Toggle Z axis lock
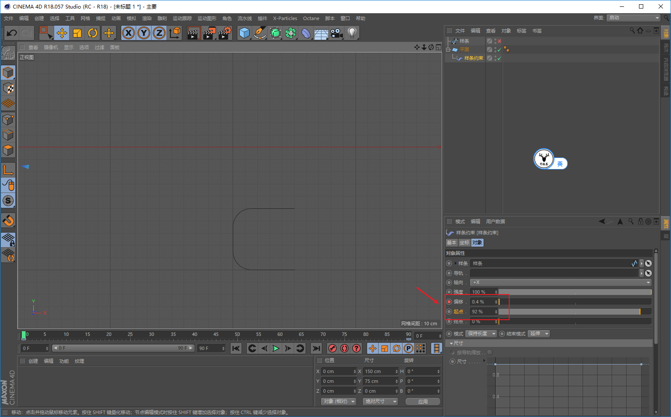This screenshot has height=417, width=671. (159, 33)
